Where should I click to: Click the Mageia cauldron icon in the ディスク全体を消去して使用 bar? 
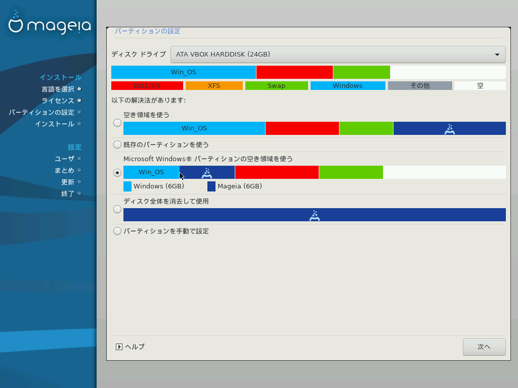[x=315, y=215]
